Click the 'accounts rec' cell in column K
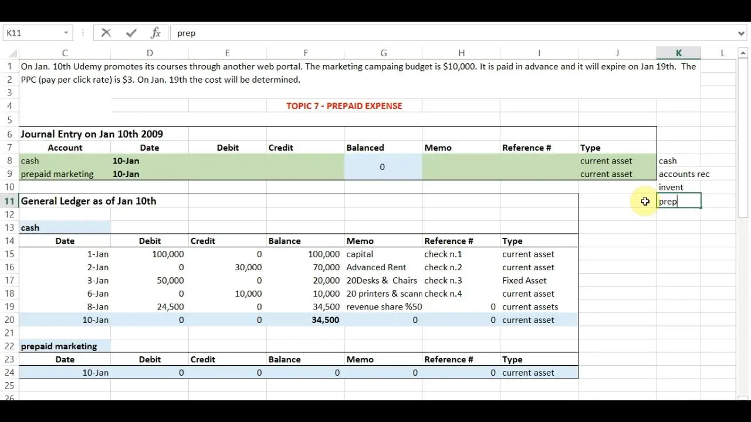 pos(679,174)
